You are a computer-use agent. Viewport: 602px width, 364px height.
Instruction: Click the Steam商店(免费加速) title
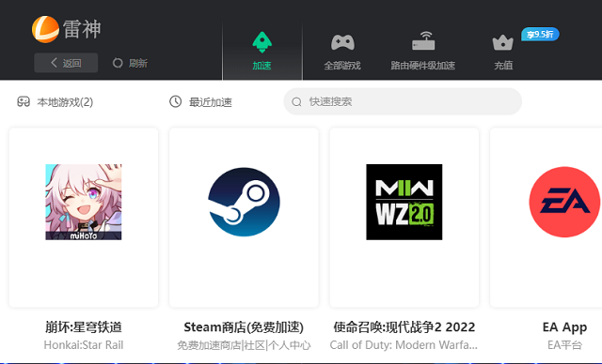[x=244, y=327]
